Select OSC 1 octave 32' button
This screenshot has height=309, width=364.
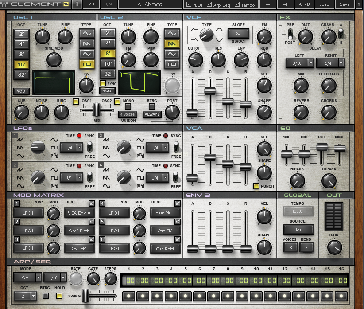[x=21, y=74]
